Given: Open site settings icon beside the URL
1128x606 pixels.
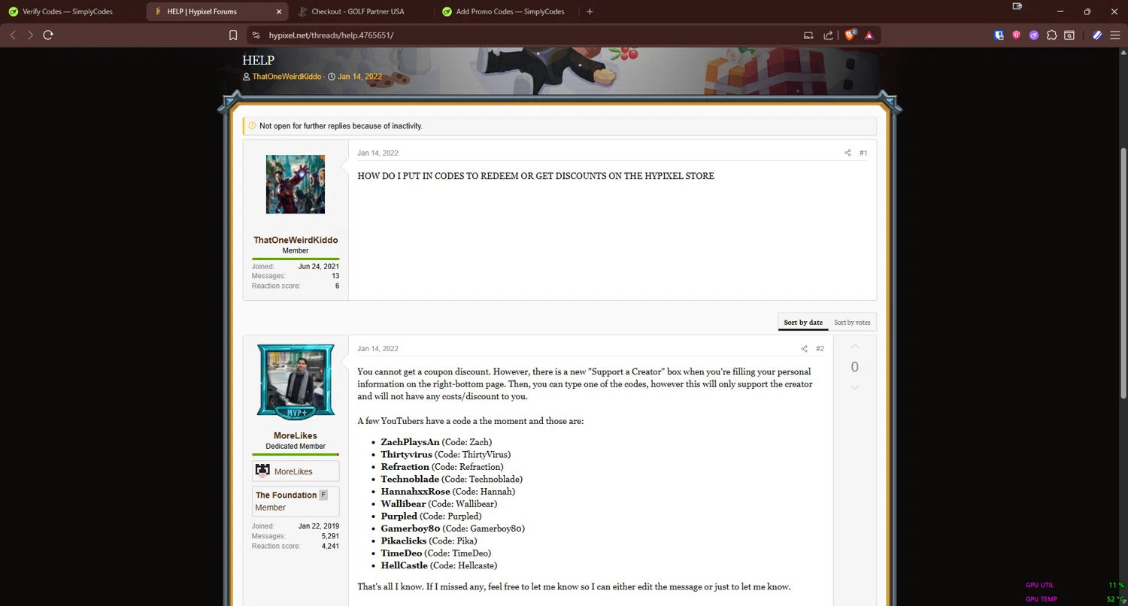Looking at the screenshot, I should tap(256, 35).
